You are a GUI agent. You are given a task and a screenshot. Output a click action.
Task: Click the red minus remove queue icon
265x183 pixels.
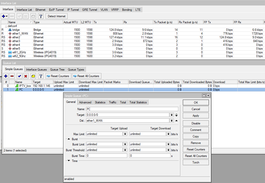(12, 76)
